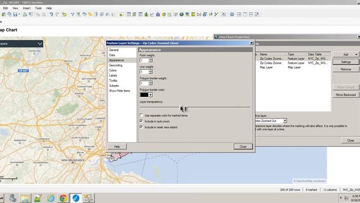Click the Polygon border weight input field
This screenshot has height=203, width=360.
coord(144,83)
